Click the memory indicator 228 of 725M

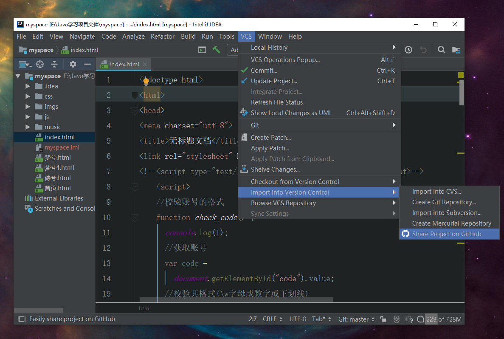click(x=444, y=319)
